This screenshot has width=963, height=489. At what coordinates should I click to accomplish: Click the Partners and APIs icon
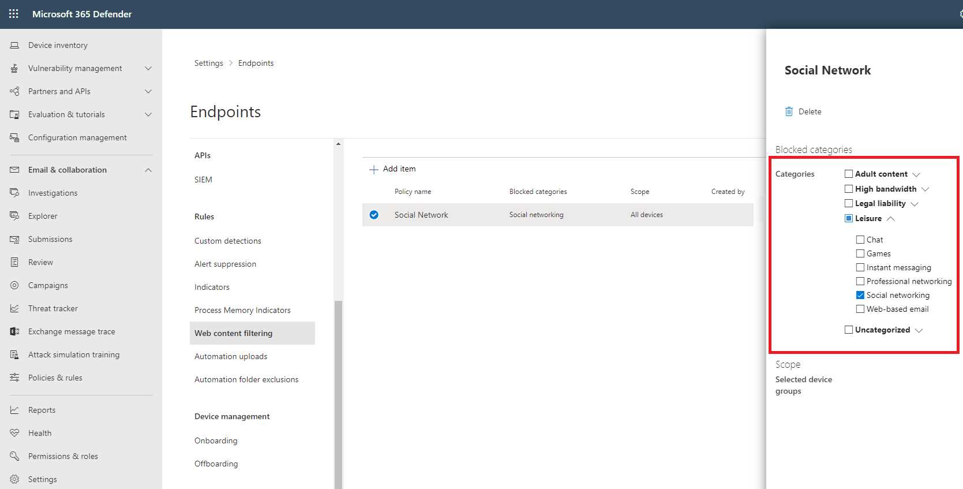(14, 91)
